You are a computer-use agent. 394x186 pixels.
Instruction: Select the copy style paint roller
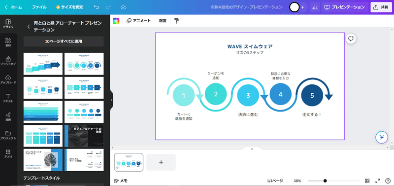coord(177,21)
